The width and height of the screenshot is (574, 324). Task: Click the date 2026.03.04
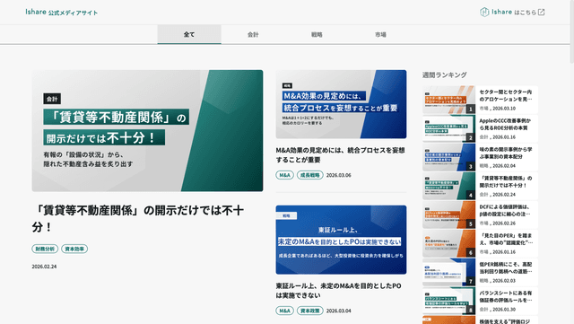339,311
